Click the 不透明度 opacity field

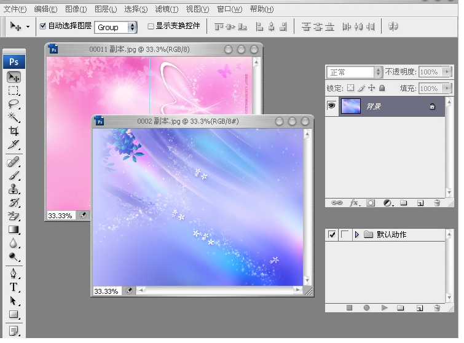(x=433, y=72)
